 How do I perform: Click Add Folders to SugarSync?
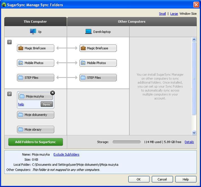[x=36, y=142]
